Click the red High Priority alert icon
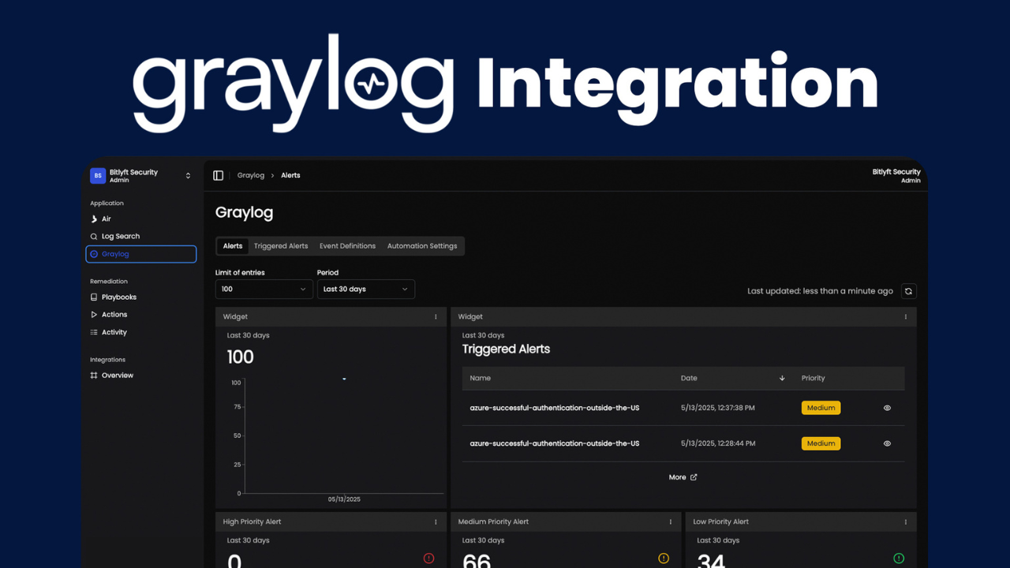 428,558
